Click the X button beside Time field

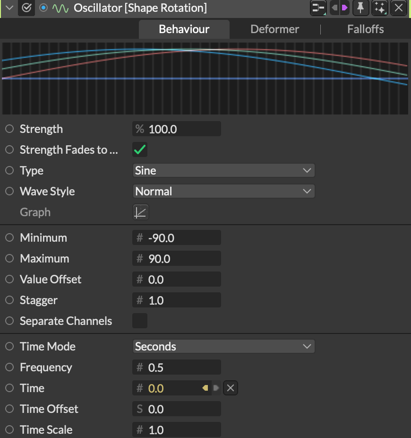(x=230, y=388)
